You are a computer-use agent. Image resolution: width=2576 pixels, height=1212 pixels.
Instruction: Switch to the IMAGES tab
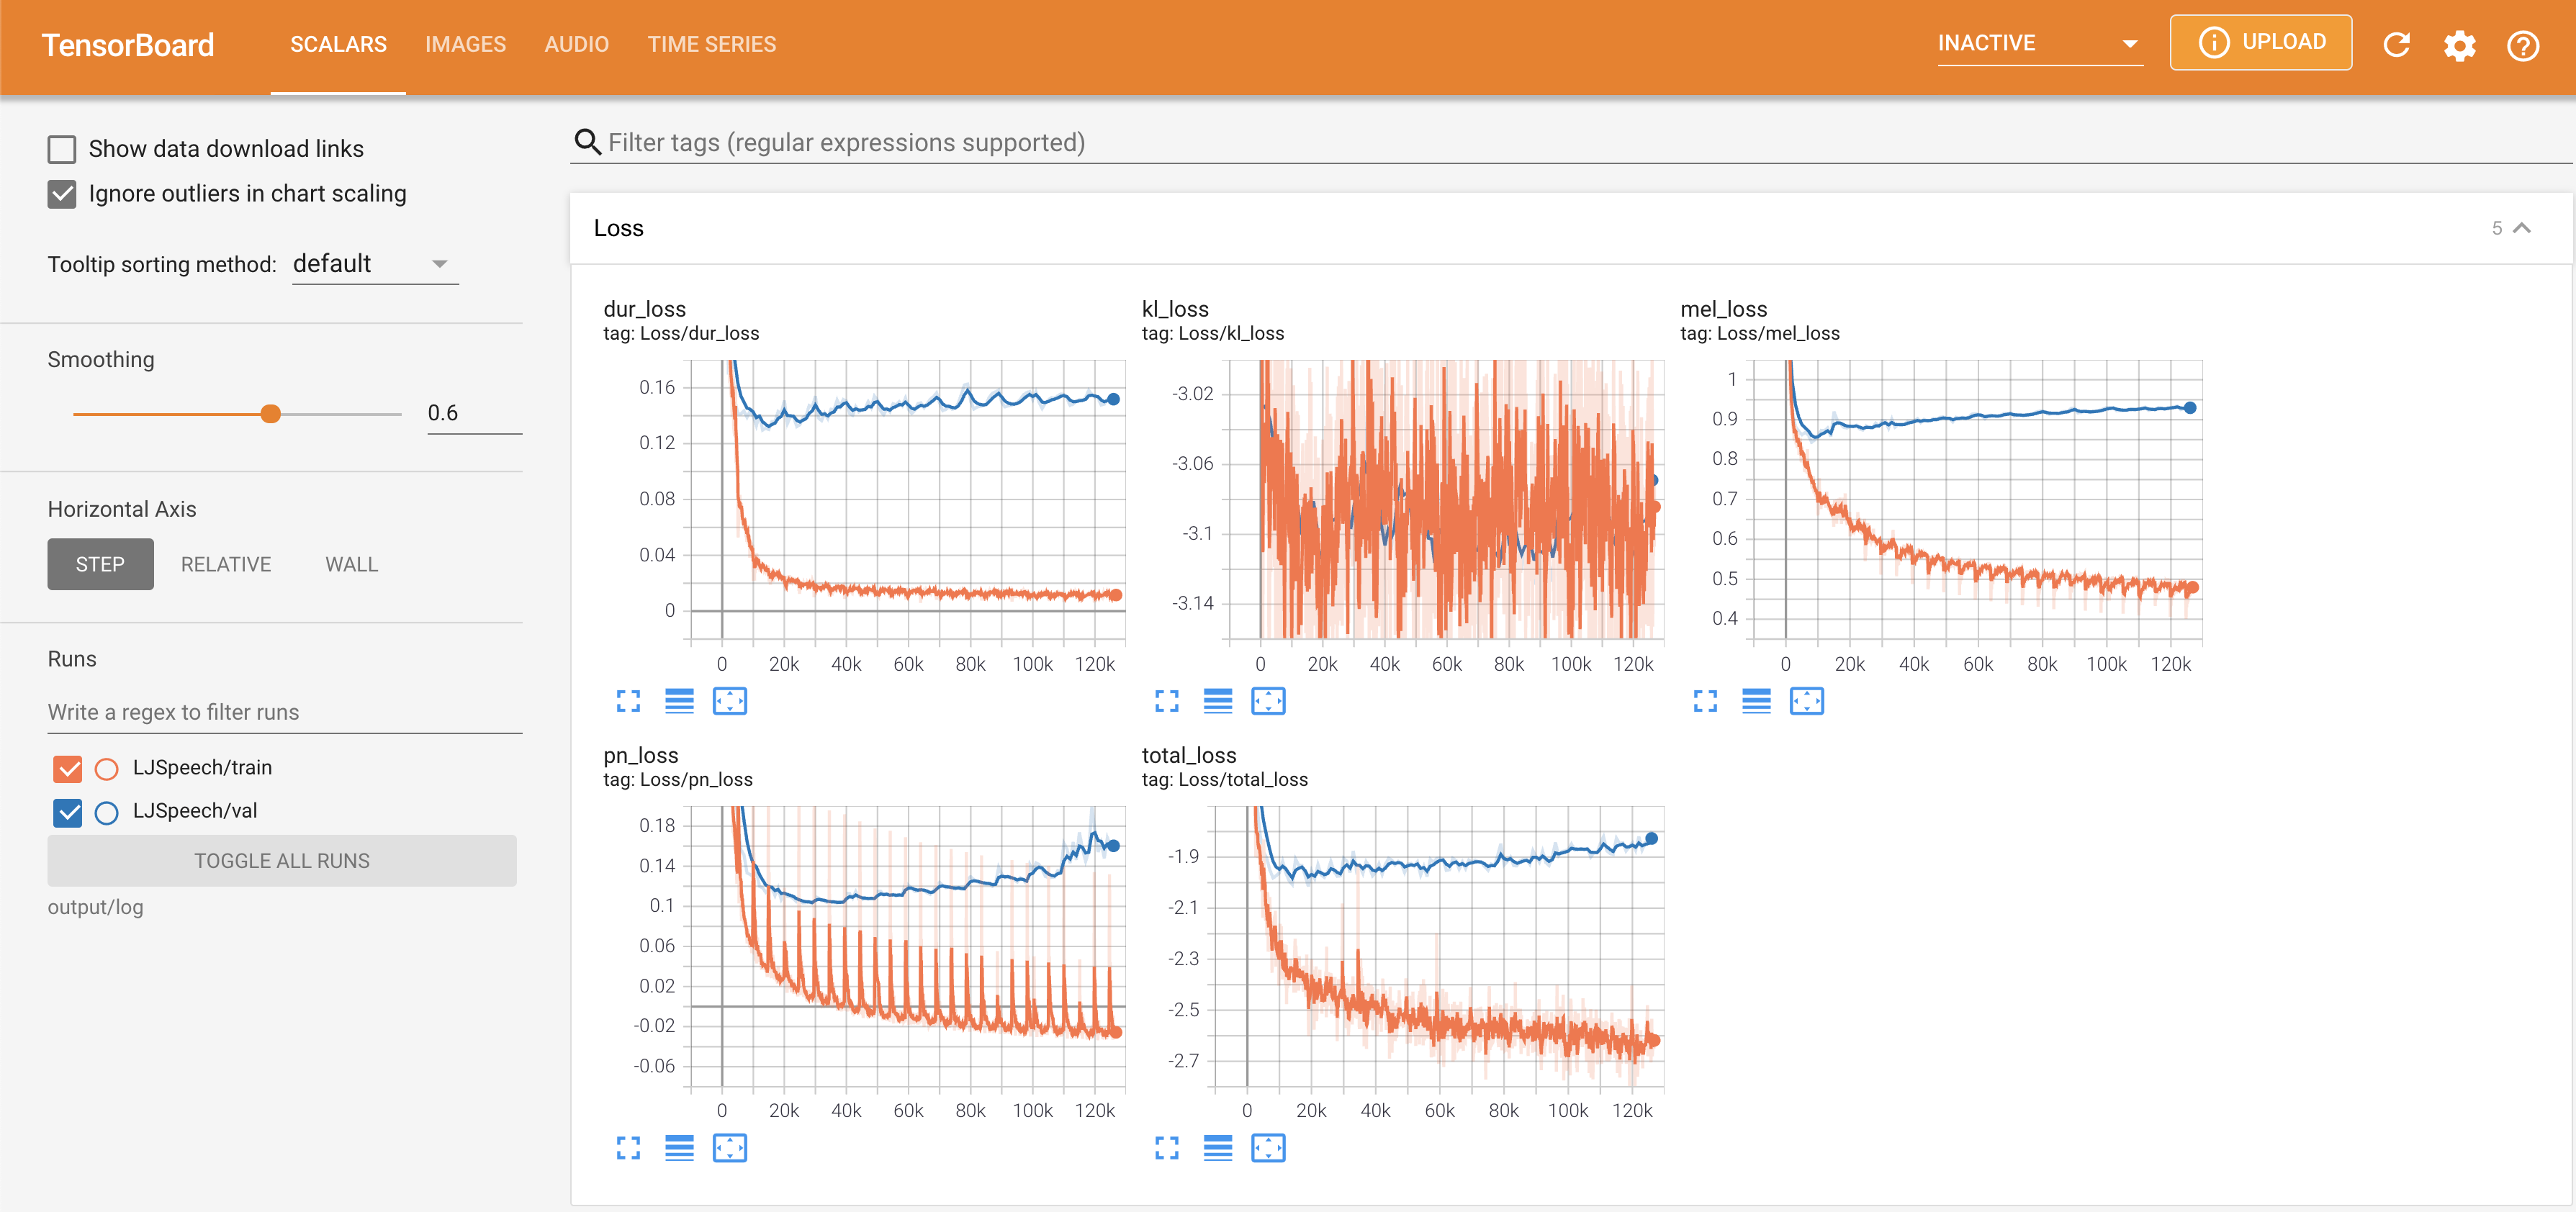pyautogui.click(x=465, y=45)
